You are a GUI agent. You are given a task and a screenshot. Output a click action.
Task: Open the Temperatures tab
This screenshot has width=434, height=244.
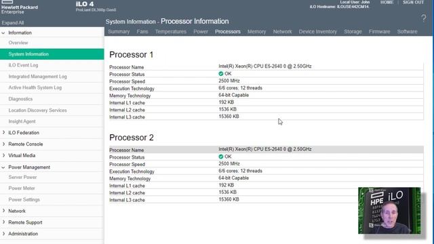pyautogui.click(x=171, y=32)
